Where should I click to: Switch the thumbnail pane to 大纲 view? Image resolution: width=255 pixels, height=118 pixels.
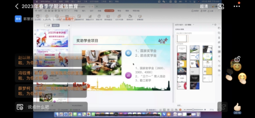(x=48, y=26)
